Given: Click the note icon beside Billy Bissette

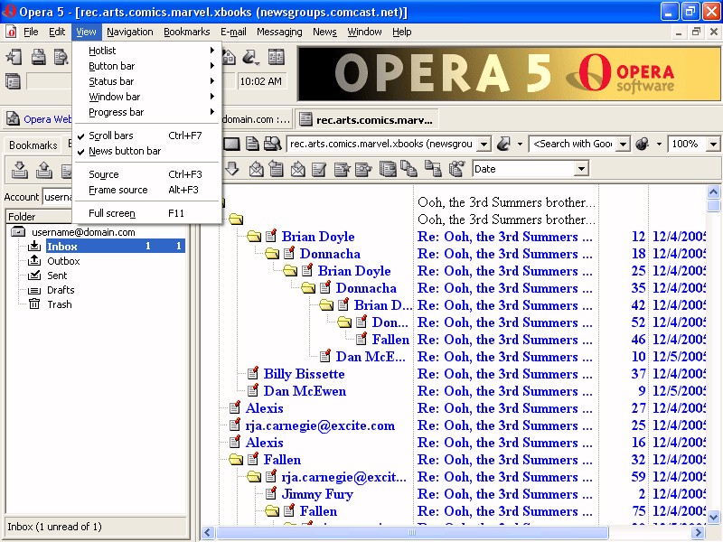Looking at the screenshot, I should point(253,373).
